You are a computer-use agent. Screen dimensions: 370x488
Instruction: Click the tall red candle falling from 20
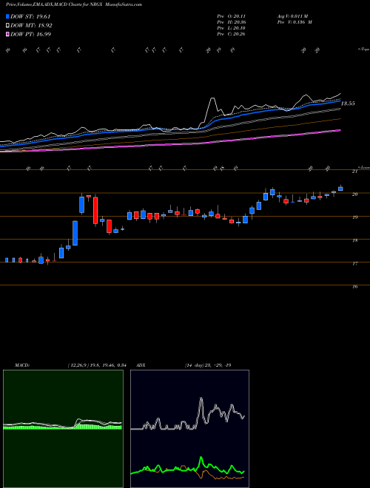[x=95, y=210]
